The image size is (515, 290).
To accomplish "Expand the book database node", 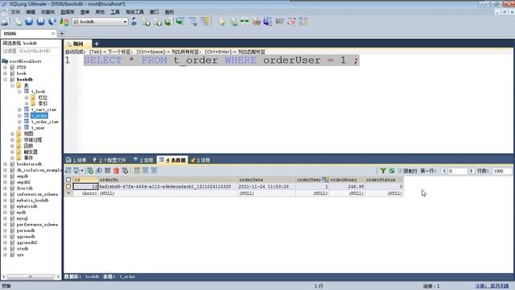I will (6, 73).
